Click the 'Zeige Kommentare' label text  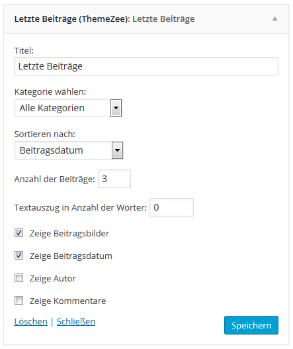coord(68,301)
